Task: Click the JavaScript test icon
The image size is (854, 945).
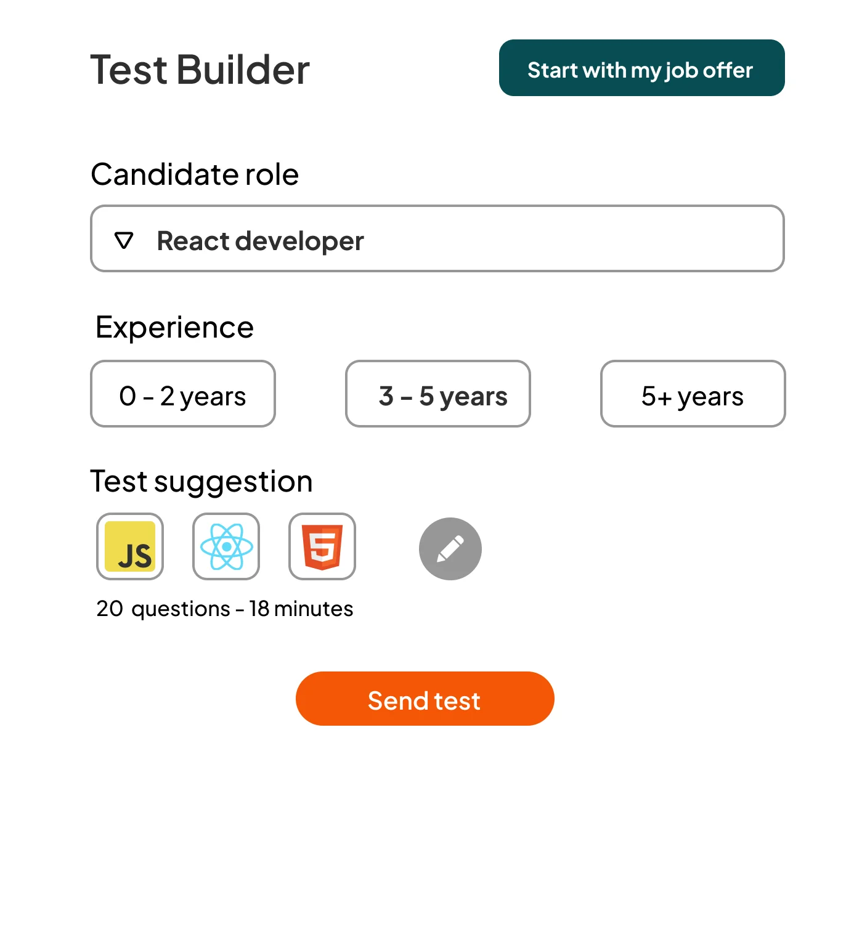Action: pos(130,546)
